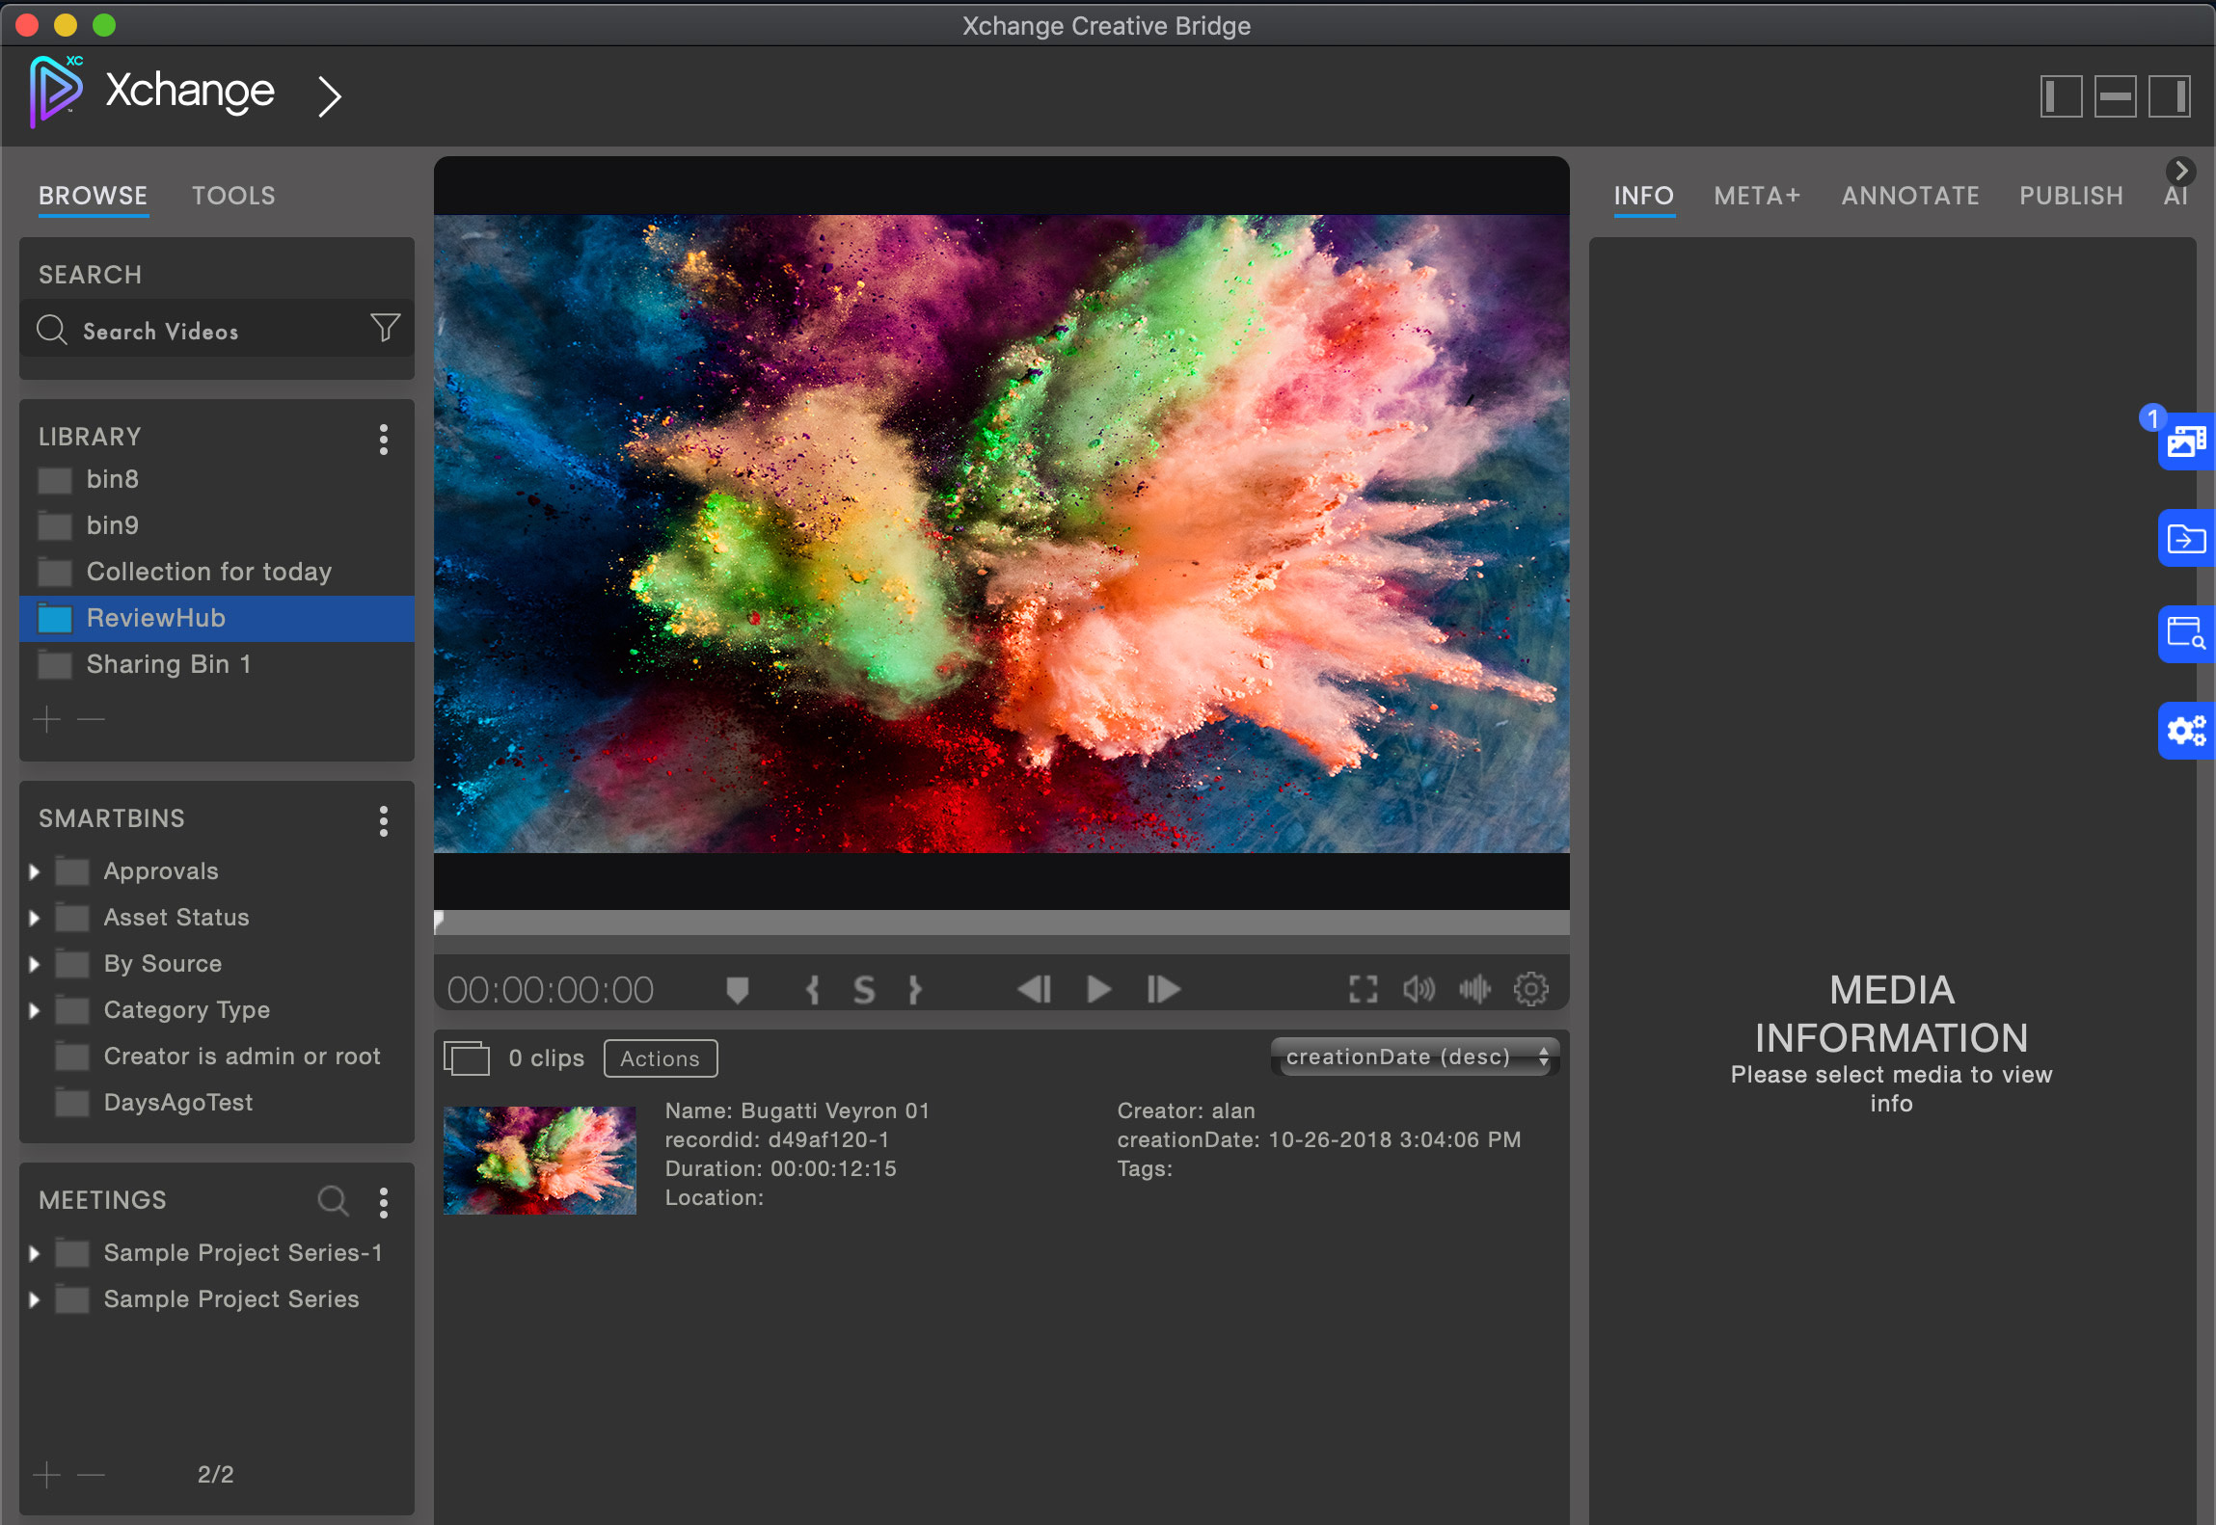The height and width of the screenshot is (1525, 2216).
Task: Play the video with the play button
Action: point(1097,988)
